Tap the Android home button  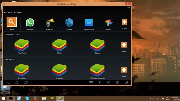coord(17,82)
